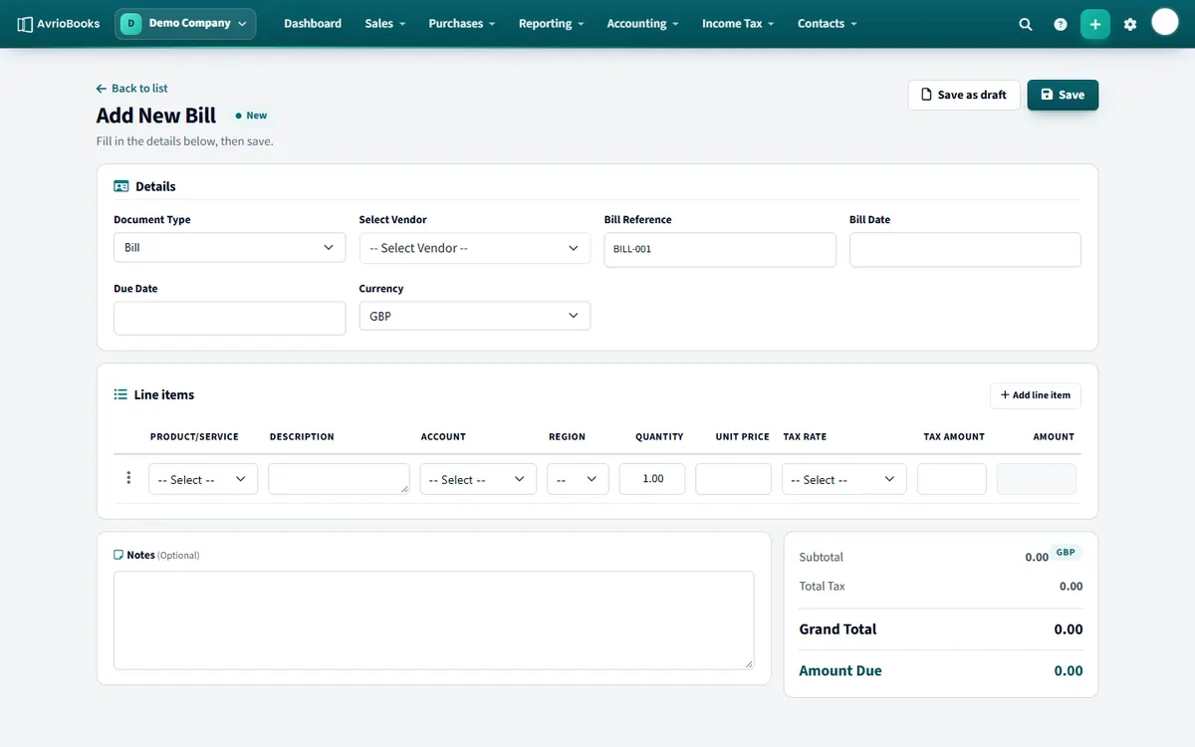Click the Add line item button
This screenshot has width=1195, height=747.
pos(1036,395)
